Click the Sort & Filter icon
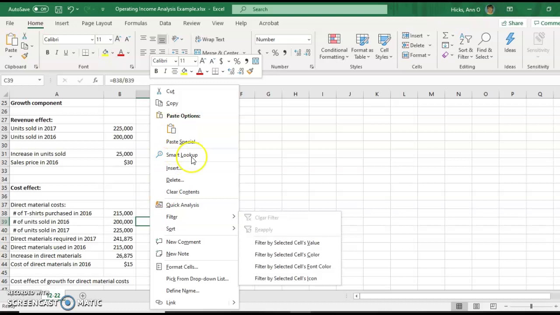Image resolution: width=560 pixels, height=315 pixels. coord(465,39)
